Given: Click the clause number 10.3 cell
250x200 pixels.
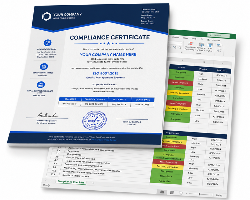Looking at the screenshot, I should click(x=53, y=174).
